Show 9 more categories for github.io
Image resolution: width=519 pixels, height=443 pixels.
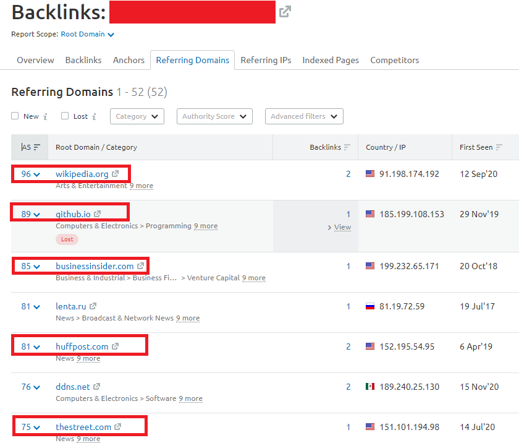[x=206, y=226]
